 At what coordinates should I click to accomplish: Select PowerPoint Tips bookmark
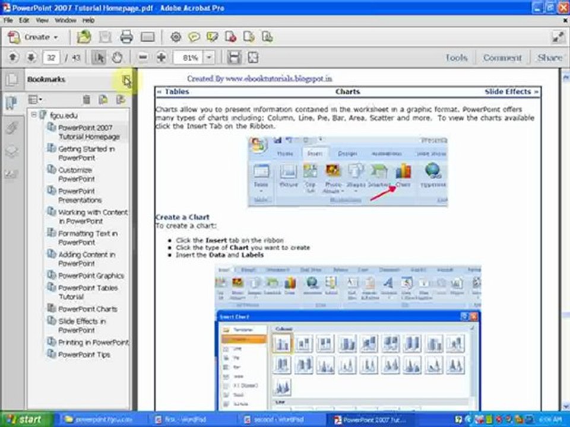[x=84, y=355]
